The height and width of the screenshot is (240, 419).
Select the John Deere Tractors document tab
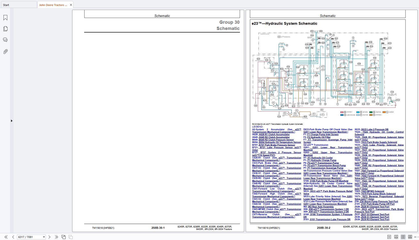pos(53,5)
